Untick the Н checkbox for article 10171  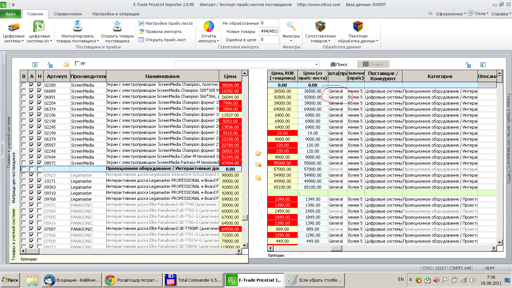(x=40, y=181)
